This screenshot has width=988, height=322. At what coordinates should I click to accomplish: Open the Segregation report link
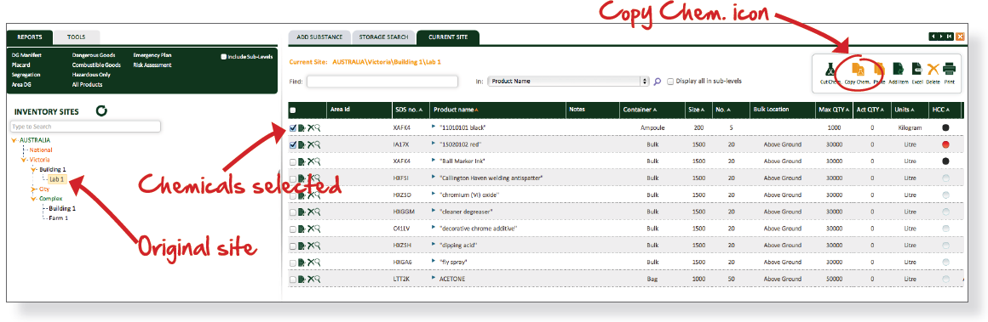pos(26,74)
